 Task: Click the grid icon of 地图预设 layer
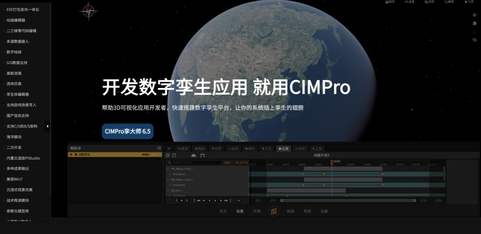pos(76,155)
